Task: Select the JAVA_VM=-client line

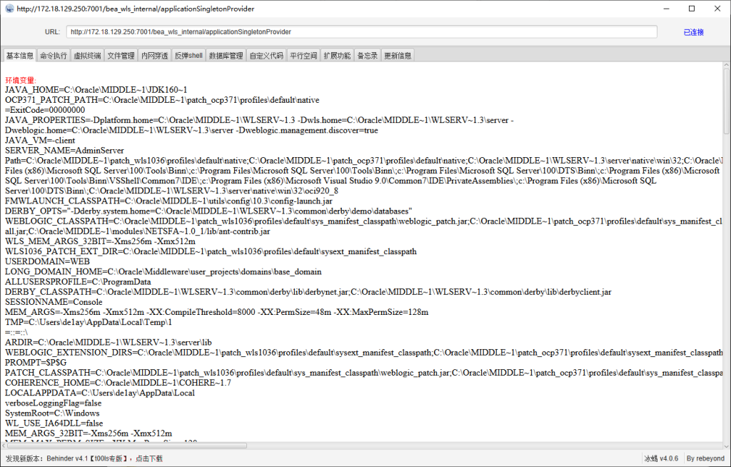Action: [40, 140]
